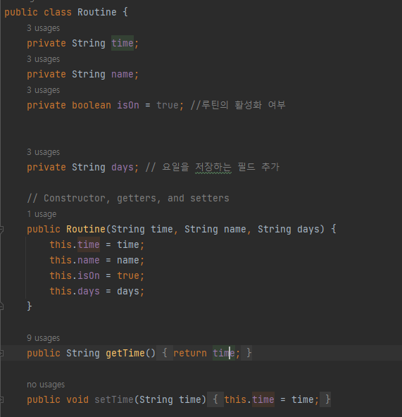Click the 'true' value assigned to this.isOn
The image size is (402, 417).
point(128,276)
